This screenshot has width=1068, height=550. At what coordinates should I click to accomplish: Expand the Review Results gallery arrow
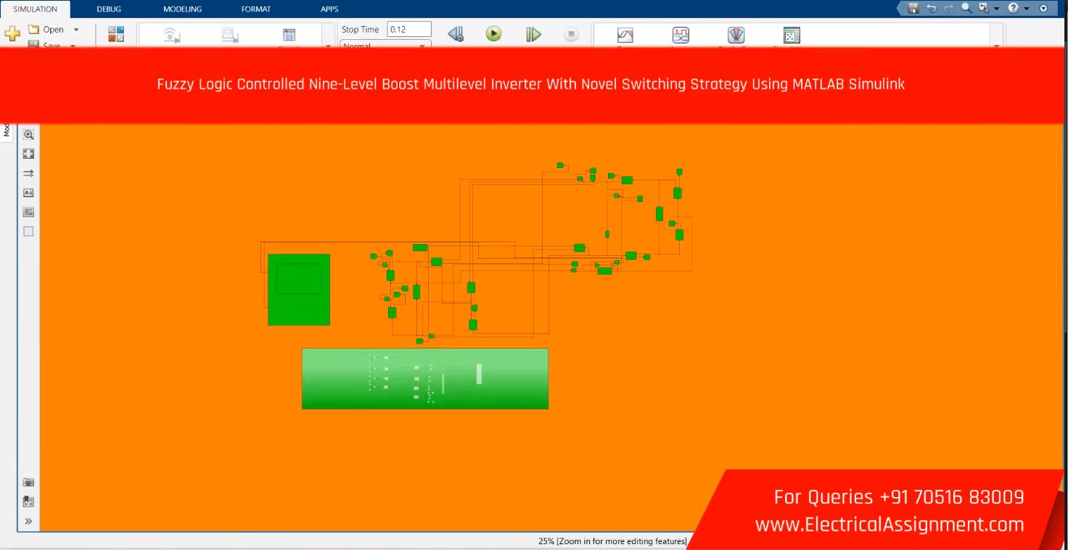(996, 46)
